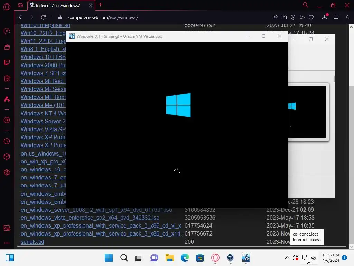Open File Explorer from the taskbar
The image size is (354, 266).
click(x=169, y=258)
